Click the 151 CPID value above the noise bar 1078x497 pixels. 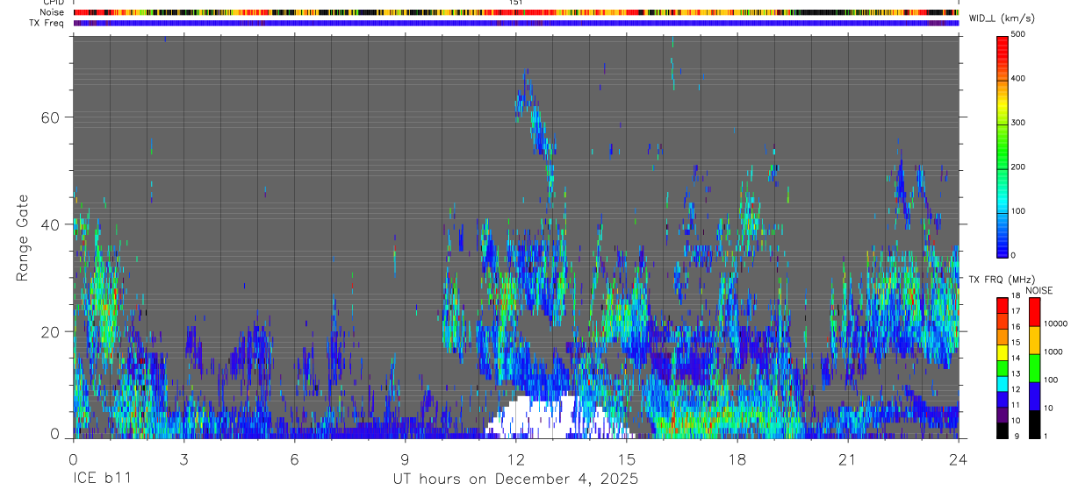516,3
